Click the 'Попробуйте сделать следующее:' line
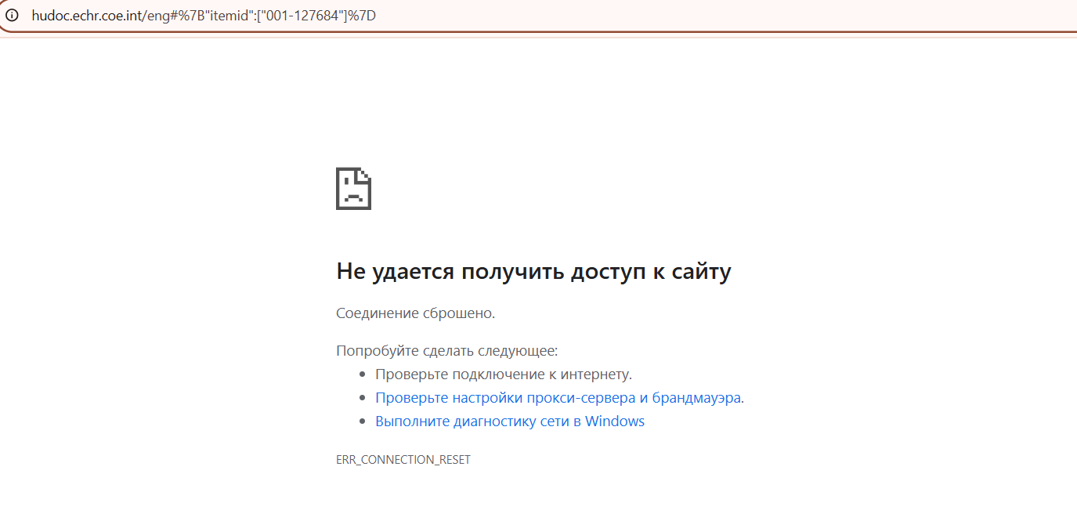The height and width of the screenshot is (510, 1077). pos(446,351)
